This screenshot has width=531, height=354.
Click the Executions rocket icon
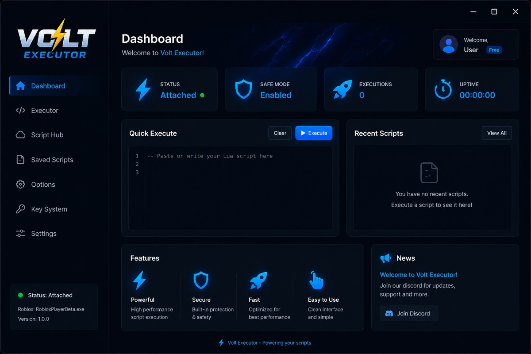(342, 90)
